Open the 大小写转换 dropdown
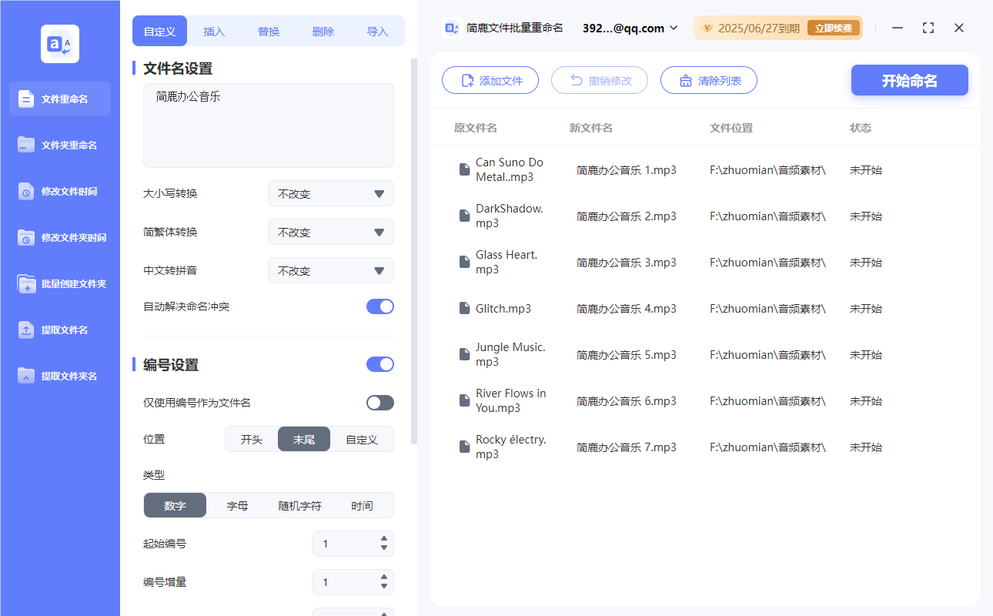This screenshot has width=993, height=616. coord(330,193)
